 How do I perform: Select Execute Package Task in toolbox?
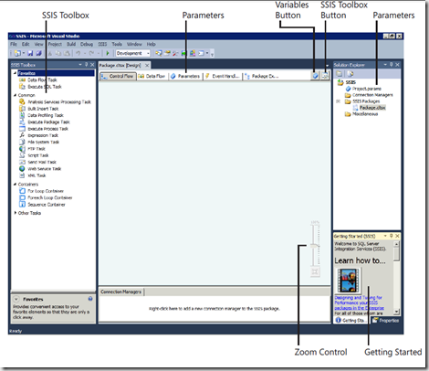coord(45,122)
